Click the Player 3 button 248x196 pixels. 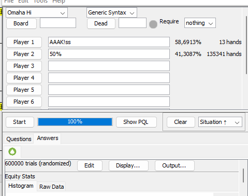pyautogui.click(x=24, y=66)
